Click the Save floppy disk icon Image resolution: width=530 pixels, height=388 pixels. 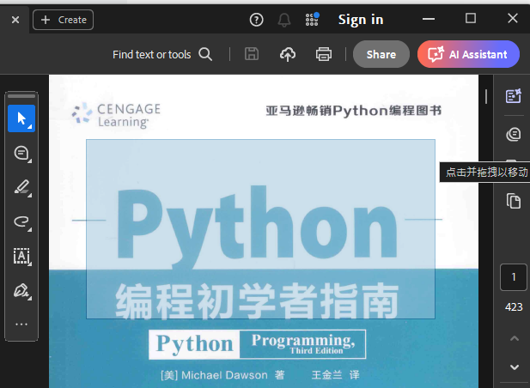tap(252, 54)
